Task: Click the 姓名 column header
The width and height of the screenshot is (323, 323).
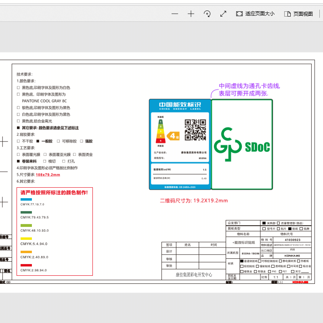Action: 188,245
